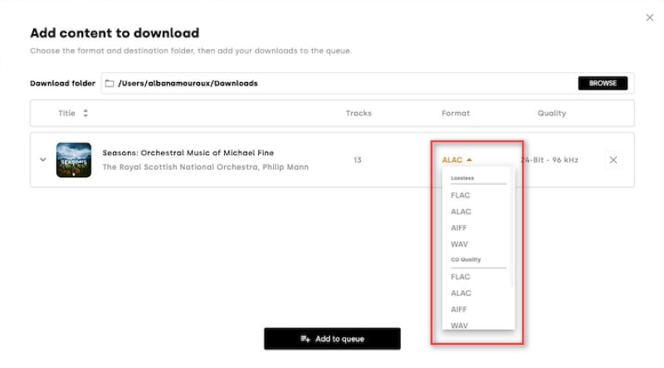Select FLAC under CD Quality
Viewport: 664px width, 368px height.
click(x=461, y=277)
